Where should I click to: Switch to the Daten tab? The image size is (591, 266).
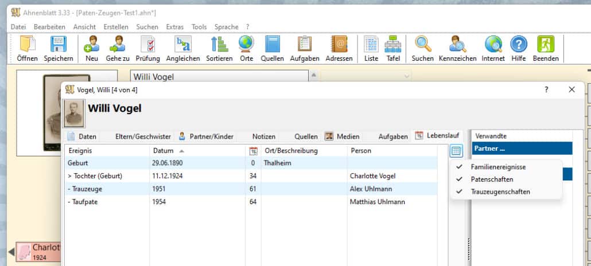tap(82, 136)
